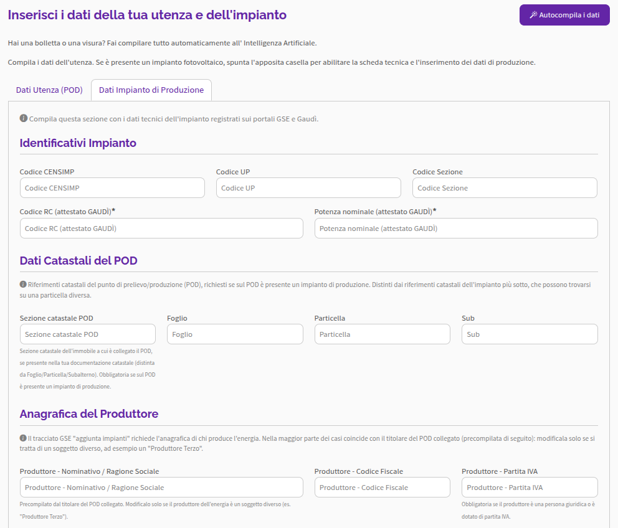Click the 'Obbligatoria se il produttore è una persona giuridica' note
The image size is (618, 528).
point(528,511)
